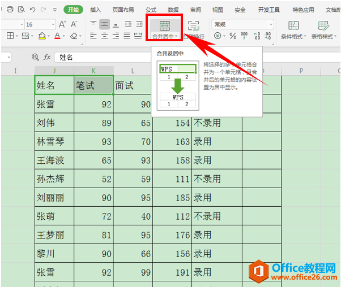
Task: Click the eraser clear formatting icon
Action: (x=74, y=36)
